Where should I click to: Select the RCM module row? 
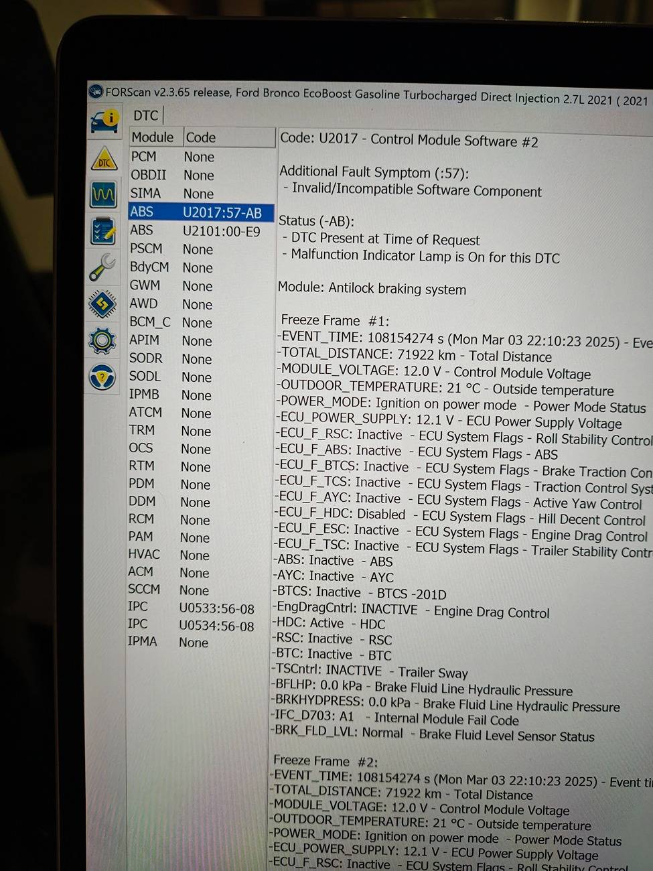click(200, 519)
